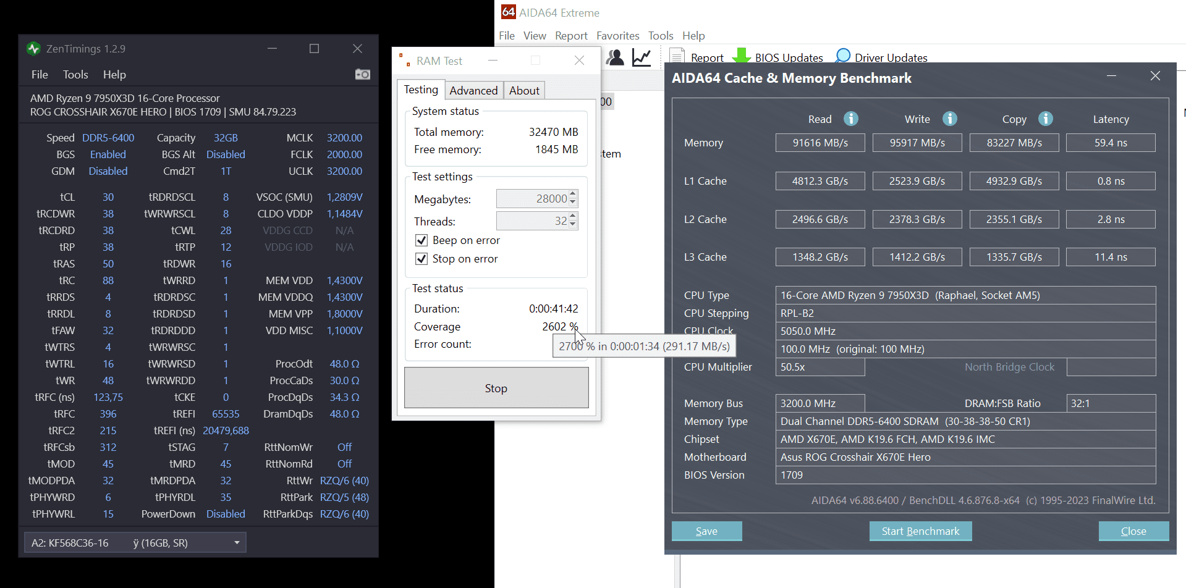Click the CPU Multiplier value 50.5x

tap(820, 367)
